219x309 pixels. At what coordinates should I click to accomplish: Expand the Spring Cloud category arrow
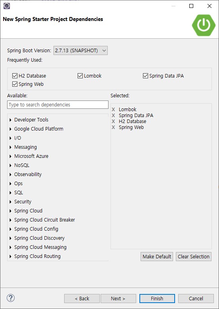tap(10, 210)
